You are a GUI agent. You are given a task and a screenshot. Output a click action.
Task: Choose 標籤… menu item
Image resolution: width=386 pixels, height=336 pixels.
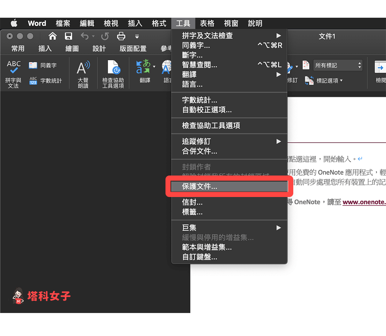click(x=230, y=212)
